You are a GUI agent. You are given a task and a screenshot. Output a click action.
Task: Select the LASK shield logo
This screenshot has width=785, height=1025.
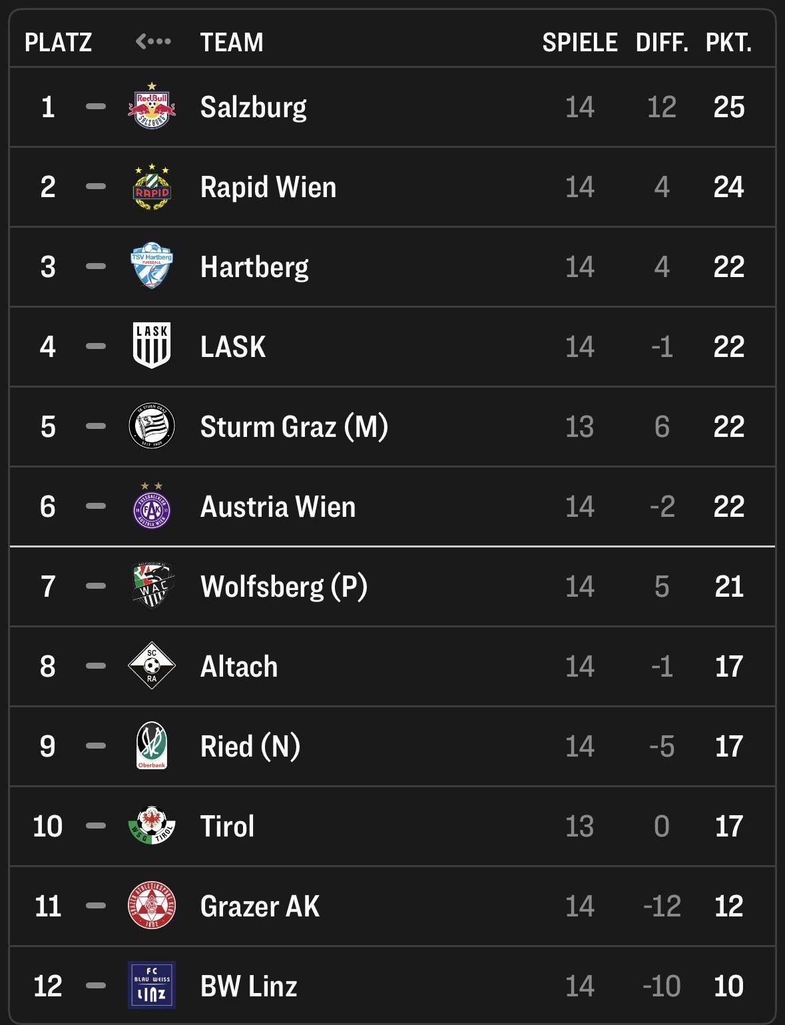pyautogui.click(x=152, y=346)
